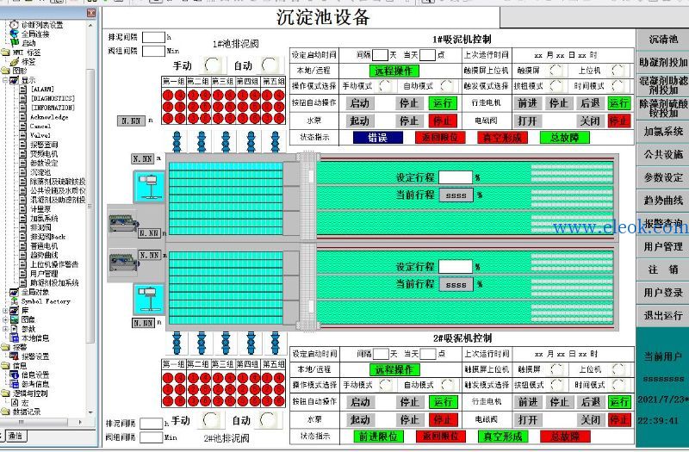The height and width of the screenshot is (452, 689).
Task: Expand the 参数 tree node
Action: point(5,329)
